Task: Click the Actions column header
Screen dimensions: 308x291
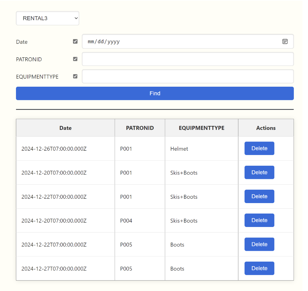Action: coord(266,128)
